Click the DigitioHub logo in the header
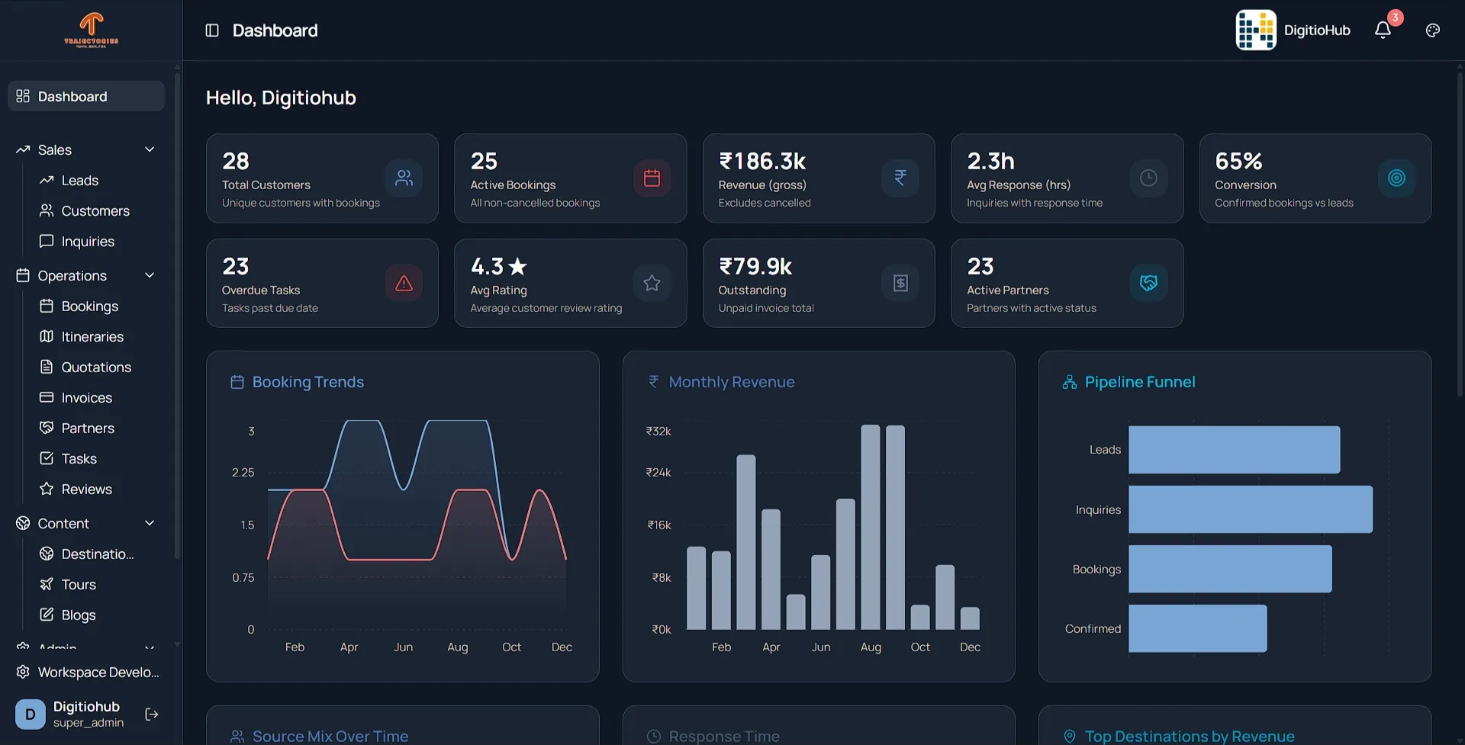 click(x=1256, y=30)
